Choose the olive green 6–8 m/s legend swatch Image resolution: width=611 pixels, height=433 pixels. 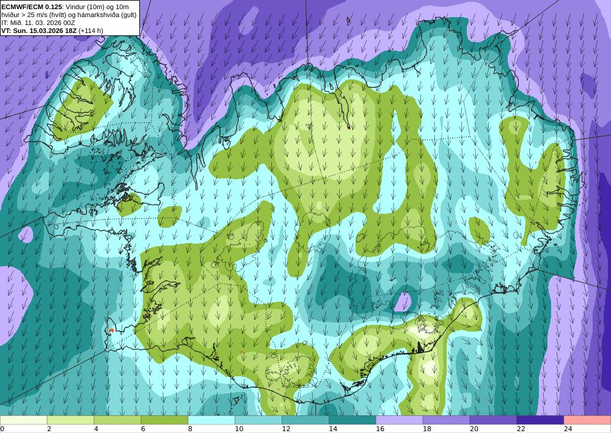coord(164,420)
